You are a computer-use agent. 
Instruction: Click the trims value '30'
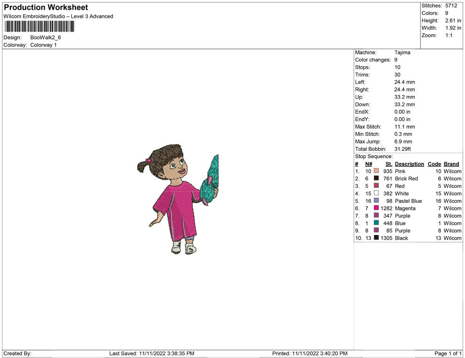pos(397,75)
